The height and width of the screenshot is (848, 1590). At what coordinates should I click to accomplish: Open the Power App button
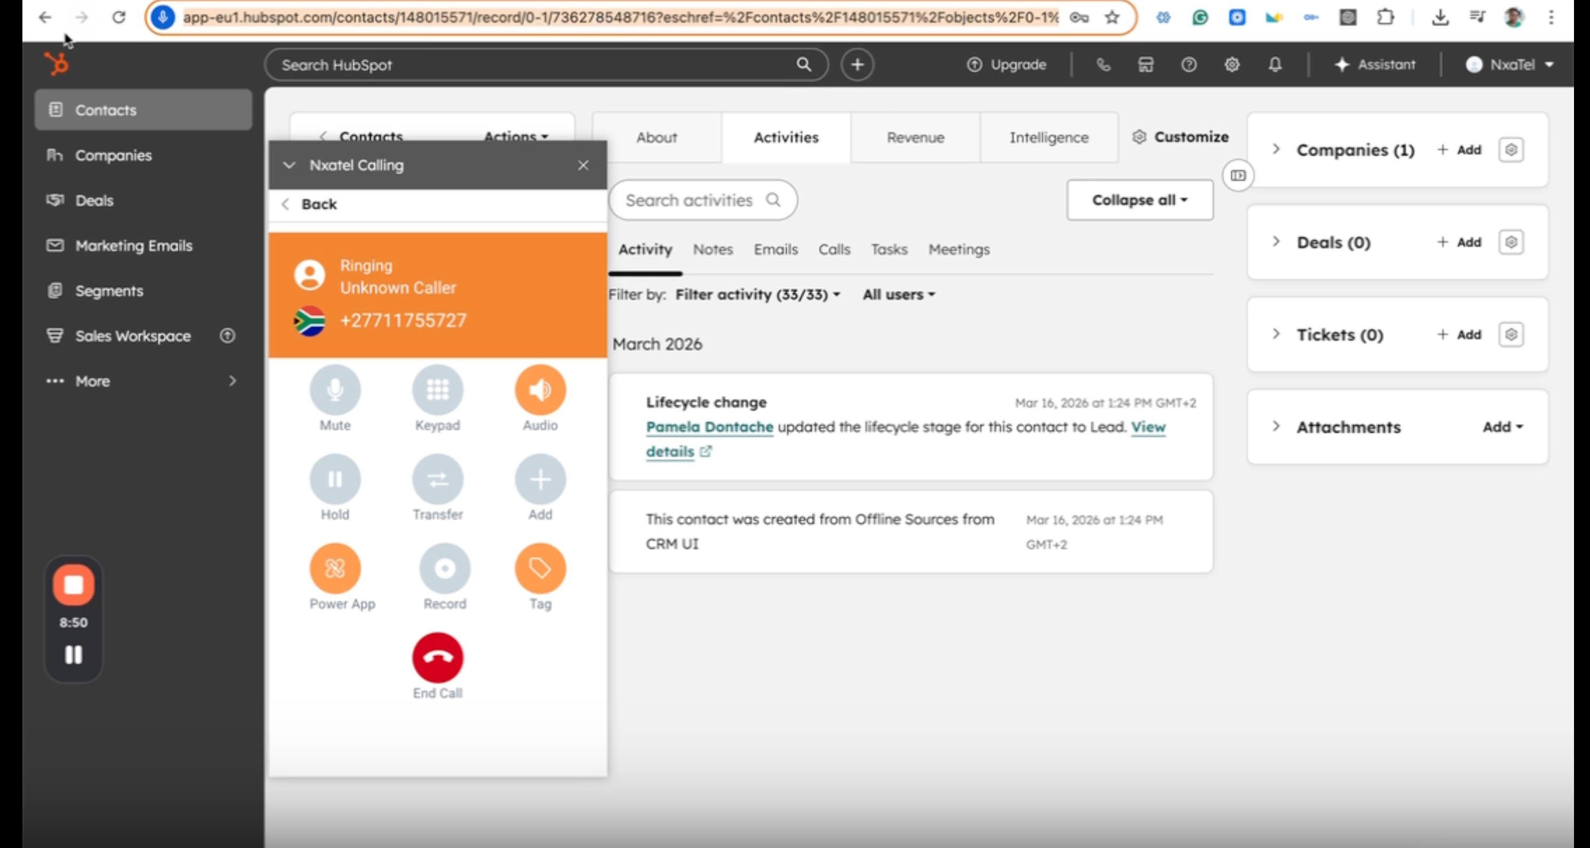tap(334, 569)
